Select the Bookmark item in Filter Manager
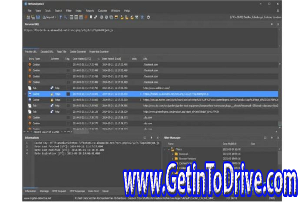Viewport: 304px width, 202px height. pos(184,154)
